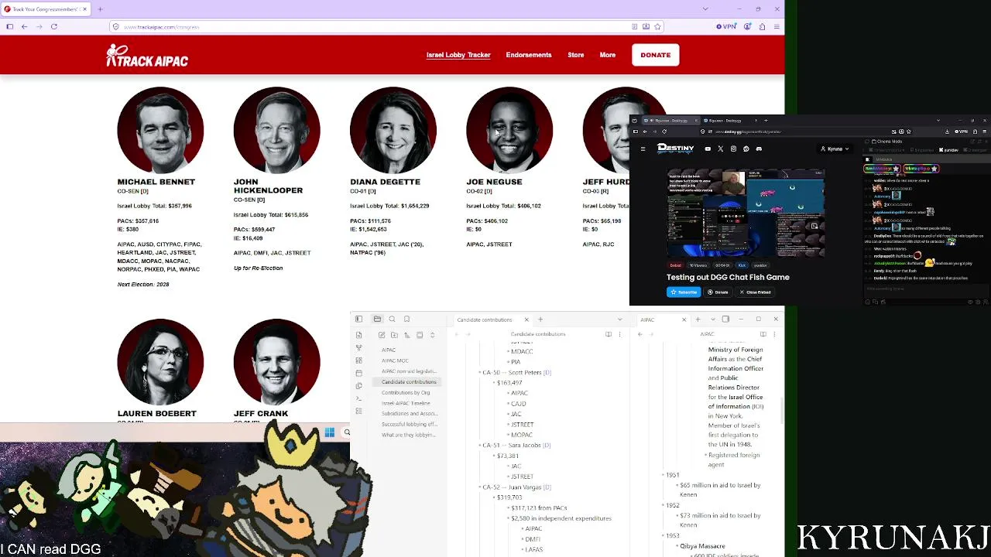The image size is (991, 557).
Task: Open the Destiny site hamburger menu
Action: tap(643, 149)
